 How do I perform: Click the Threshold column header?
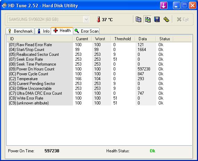(x=123, y=39)
